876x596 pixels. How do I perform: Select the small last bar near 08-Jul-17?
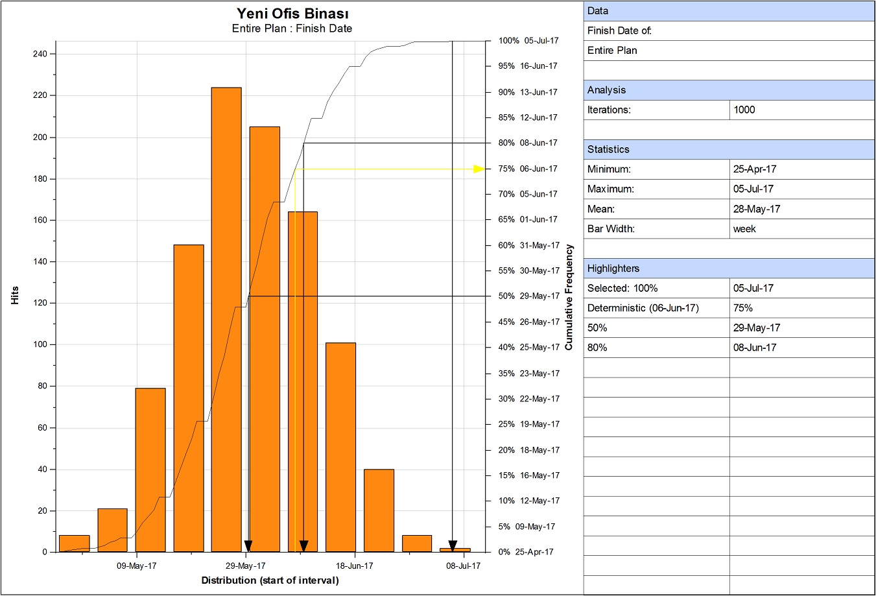click(x=455, y=550)
